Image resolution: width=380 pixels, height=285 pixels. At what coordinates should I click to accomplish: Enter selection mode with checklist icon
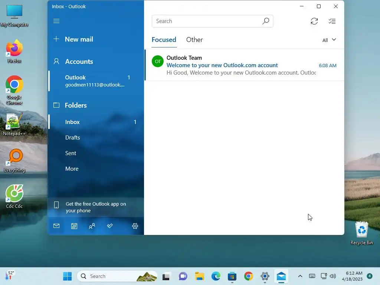tap(332, 21)
